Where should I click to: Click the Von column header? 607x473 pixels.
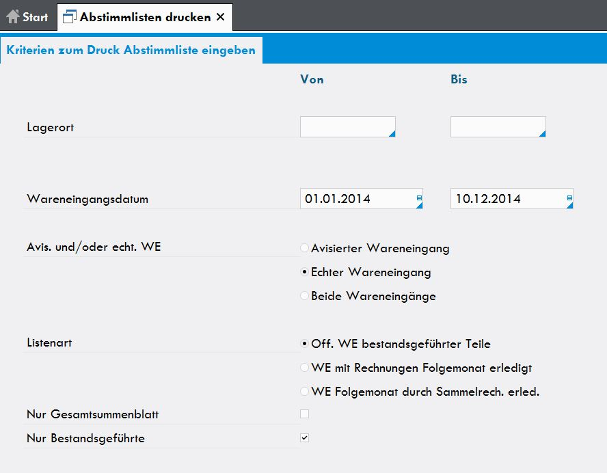tap(312, 79)
